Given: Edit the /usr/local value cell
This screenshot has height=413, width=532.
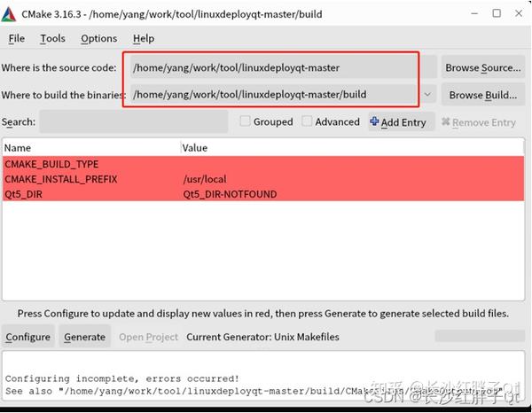Looking at the screenshot, I should point(205,179).
